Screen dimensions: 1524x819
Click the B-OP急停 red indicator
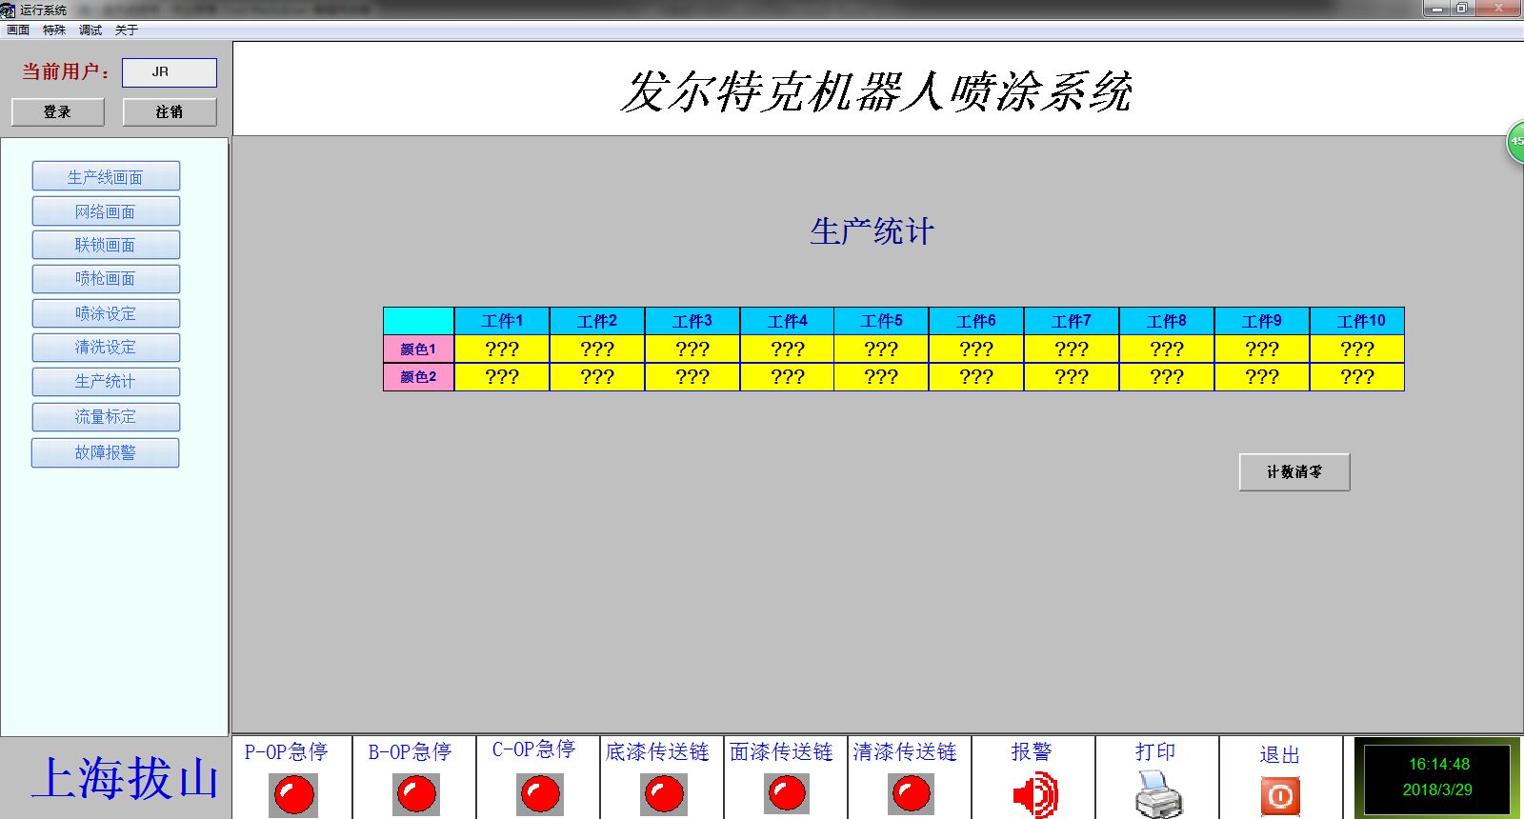(416, 794)
